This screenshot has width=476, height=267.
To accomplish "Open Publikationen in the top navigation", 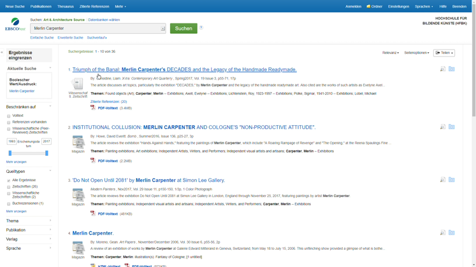I will click(41, 6).
